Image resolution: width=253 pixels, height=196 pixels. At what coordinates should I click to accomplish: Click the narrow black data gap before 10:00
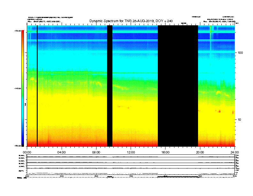pyautogui.click(x=110, y=86)
